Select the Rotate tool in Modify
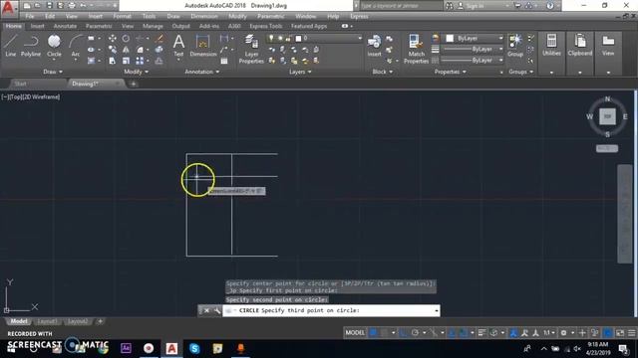The height and width of the screenshot is (358, 638). pos(126,39)
